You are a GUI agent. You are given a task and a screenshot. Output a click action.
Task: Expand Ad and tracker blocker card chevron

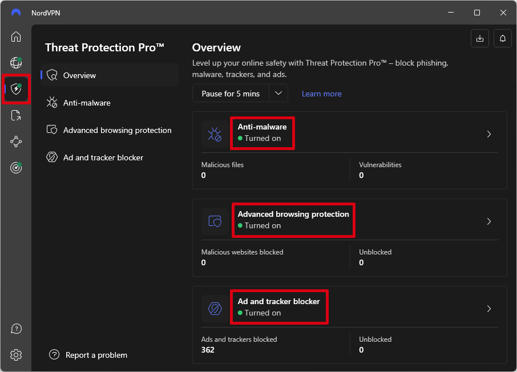(489, 309)
